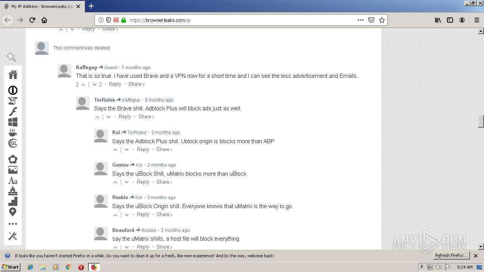This screenshot has height=272, width=484.
Task: Click Refresh Firefox button in notification bar
Action: coord(451,256)
